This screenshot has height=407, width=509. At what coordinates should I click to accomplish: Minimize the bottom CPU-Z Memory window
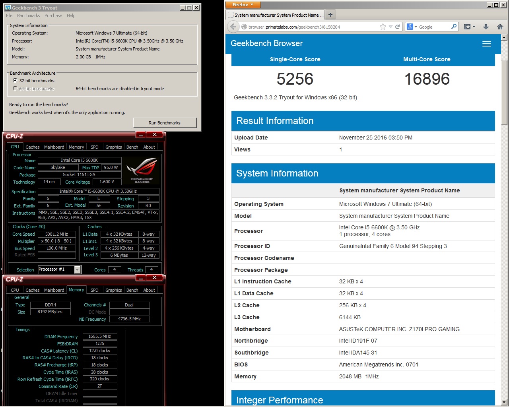pyautogui.click(x=141, y=278)
